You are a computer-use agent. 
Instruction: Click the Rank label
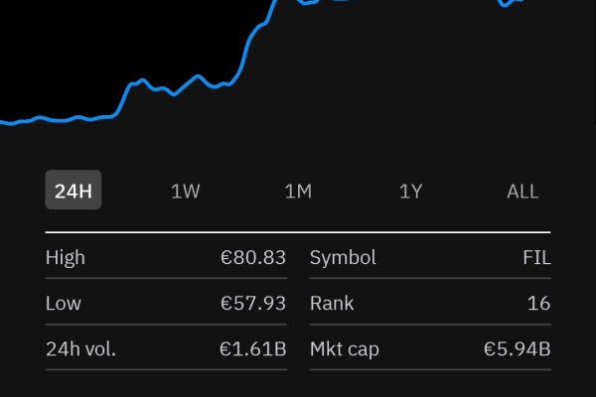click(x=332, y=304)
